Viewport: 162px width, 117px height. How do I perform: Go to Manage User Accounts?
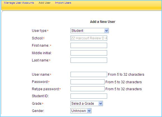coord(19,3)
